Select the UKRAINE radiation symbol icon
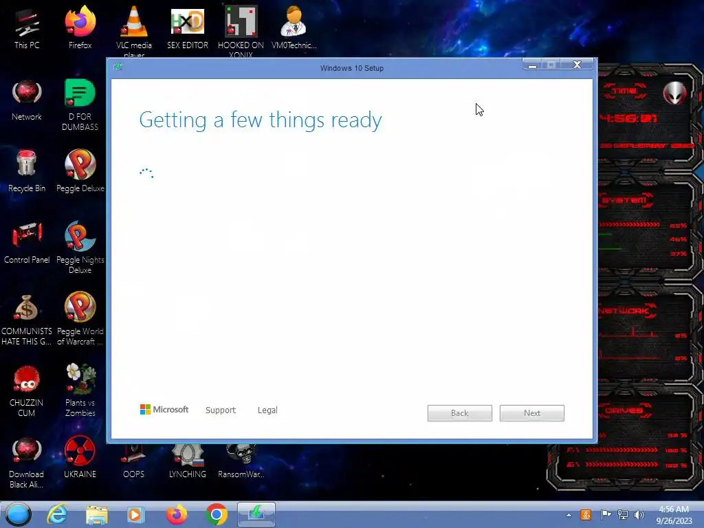This screenshot has width=704, height=528. point(80,457)
